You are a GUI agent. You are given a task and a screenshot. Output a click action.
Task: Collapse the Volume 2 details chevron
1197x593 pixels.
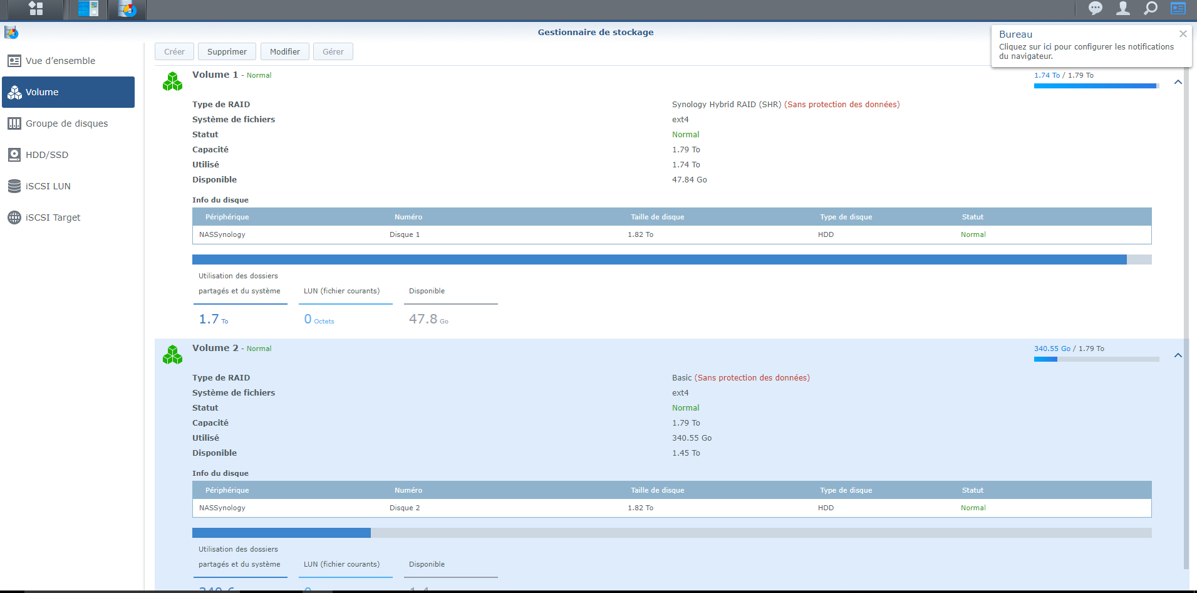pyautogui.click(x=1178, y=355)
